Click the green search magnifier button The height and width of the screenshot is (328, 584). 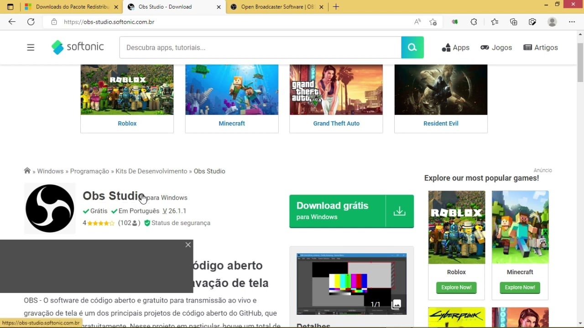coord(412,47)
